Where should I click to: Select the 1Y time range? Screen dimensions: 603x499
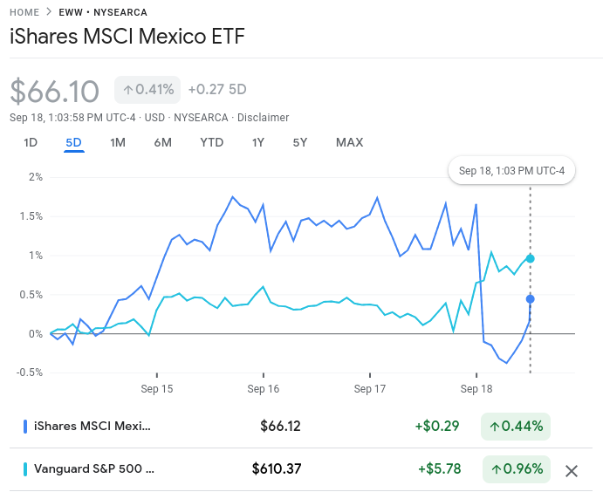click(x=258, y=142)
